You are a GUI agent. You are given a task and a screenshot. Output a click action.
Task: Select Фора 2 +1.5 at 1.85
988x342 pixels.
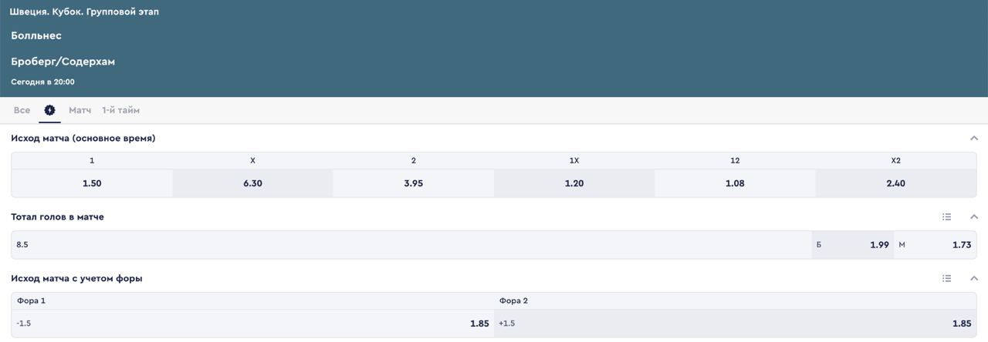[735, 324]
